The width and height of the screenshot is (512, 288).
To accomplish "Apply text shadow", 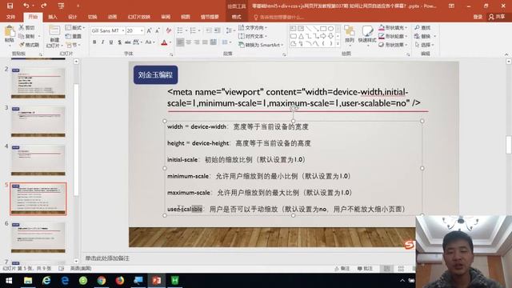I will [x=120, y=42].
